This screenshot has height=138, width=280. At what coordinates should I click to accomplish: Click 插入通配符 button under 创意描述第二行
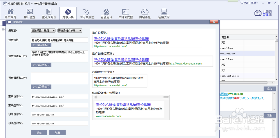[x=41, y=87]
